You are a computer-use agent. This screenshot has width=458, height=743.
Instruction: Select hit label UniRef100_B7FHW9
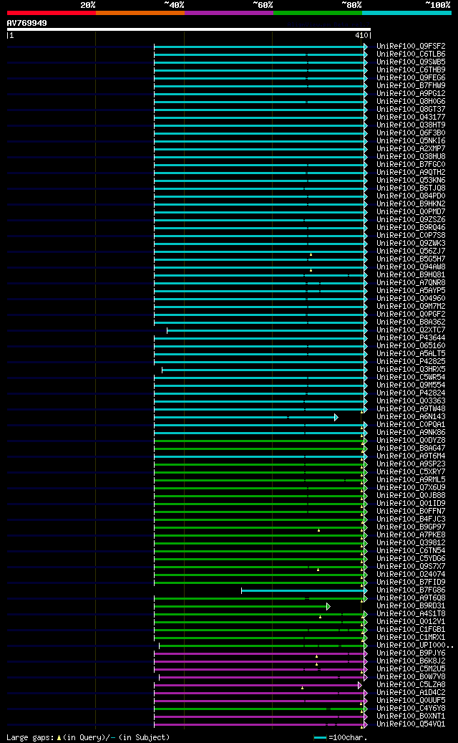[x=411, y=86]
